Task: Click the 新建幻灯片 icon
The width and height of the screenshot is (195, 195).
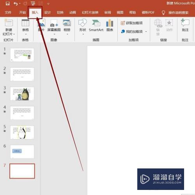Action: point(9,23)
